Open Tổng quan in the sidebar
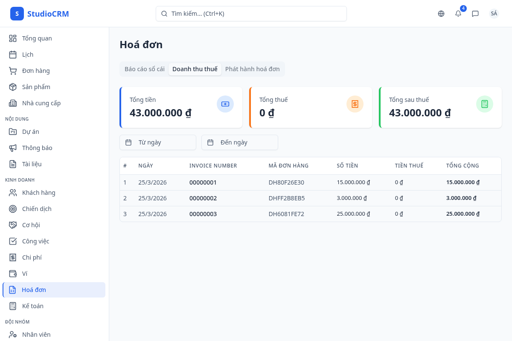Image resolution: width=512 pixels, height=341 pixels. tap(37, 38)
